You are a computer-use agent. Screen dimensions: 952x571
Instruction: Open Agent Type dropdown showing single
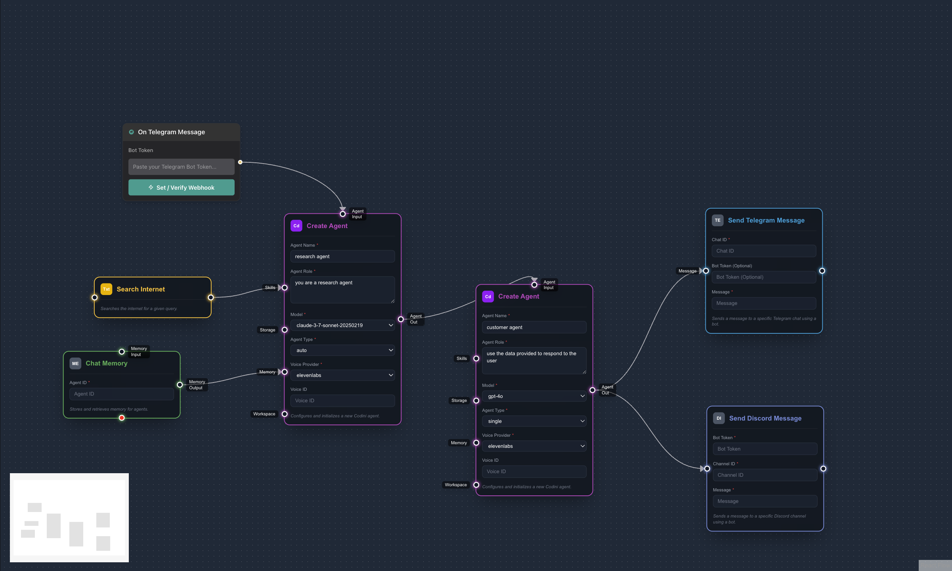pyautogui.click(x=534, y=421)
